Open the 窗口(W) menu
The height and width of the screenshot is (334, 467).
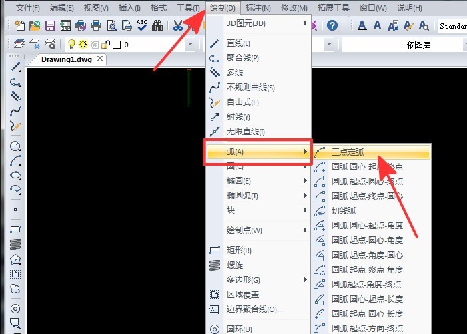[x=373, y=7]
